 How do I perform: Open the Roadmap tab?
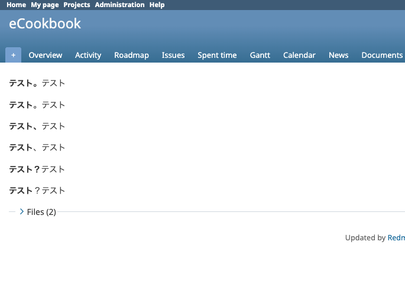131,55
